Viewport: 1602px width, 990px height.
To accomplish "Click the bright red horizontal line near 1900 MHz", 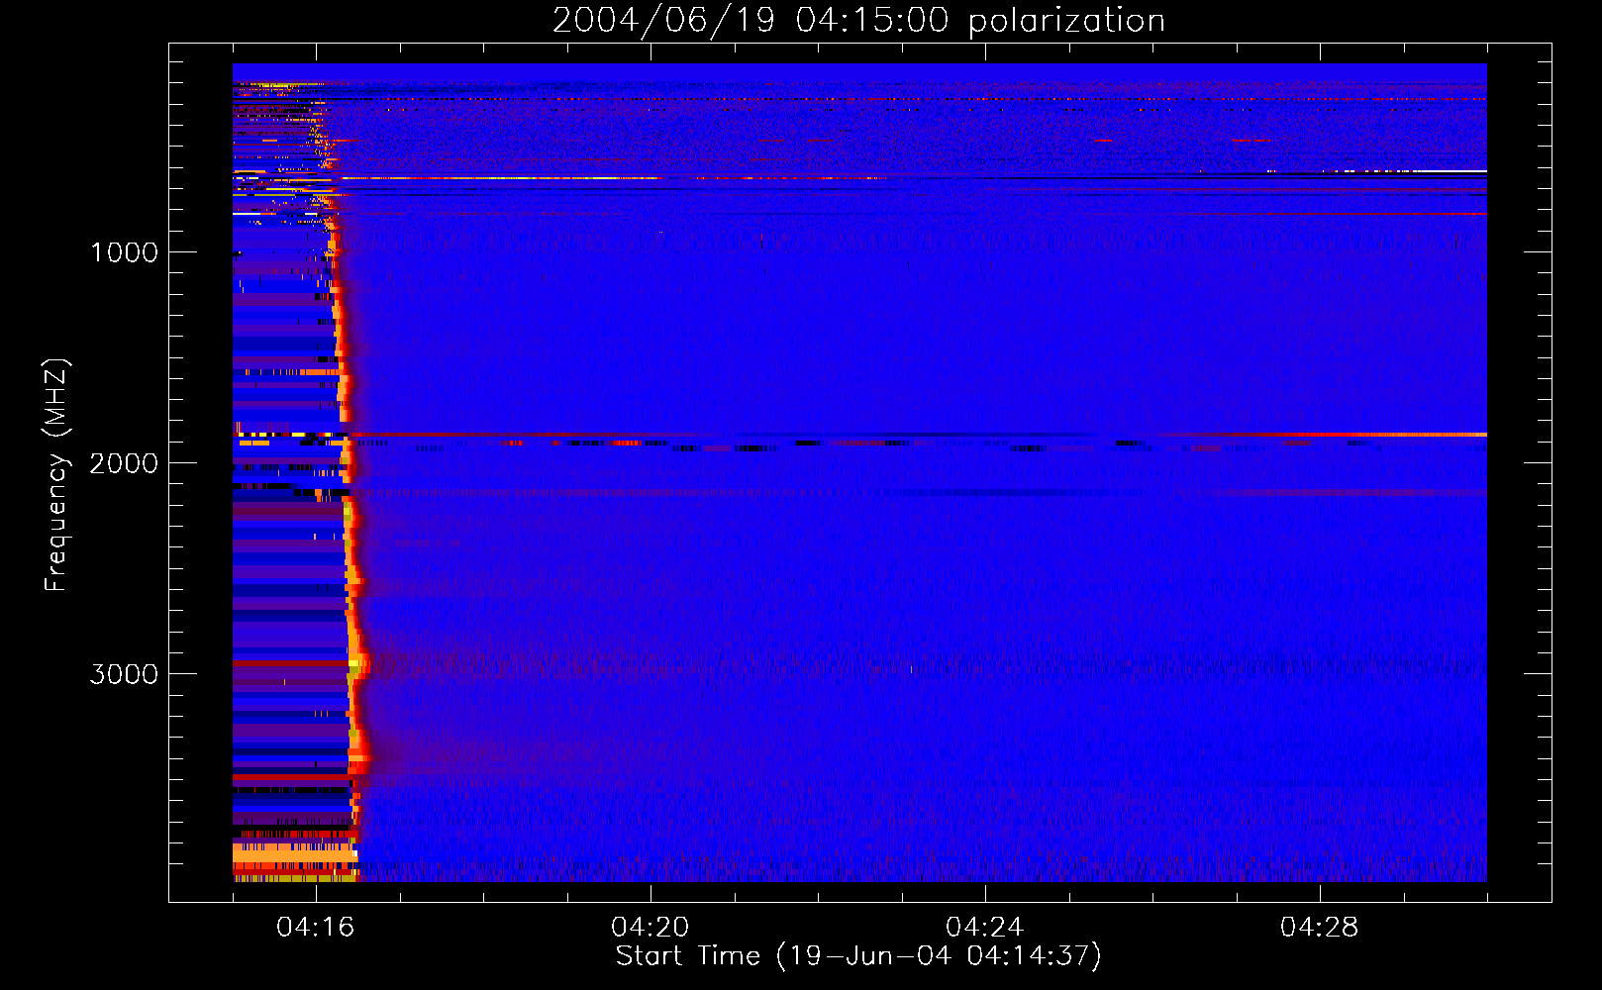I will point(859,435).
